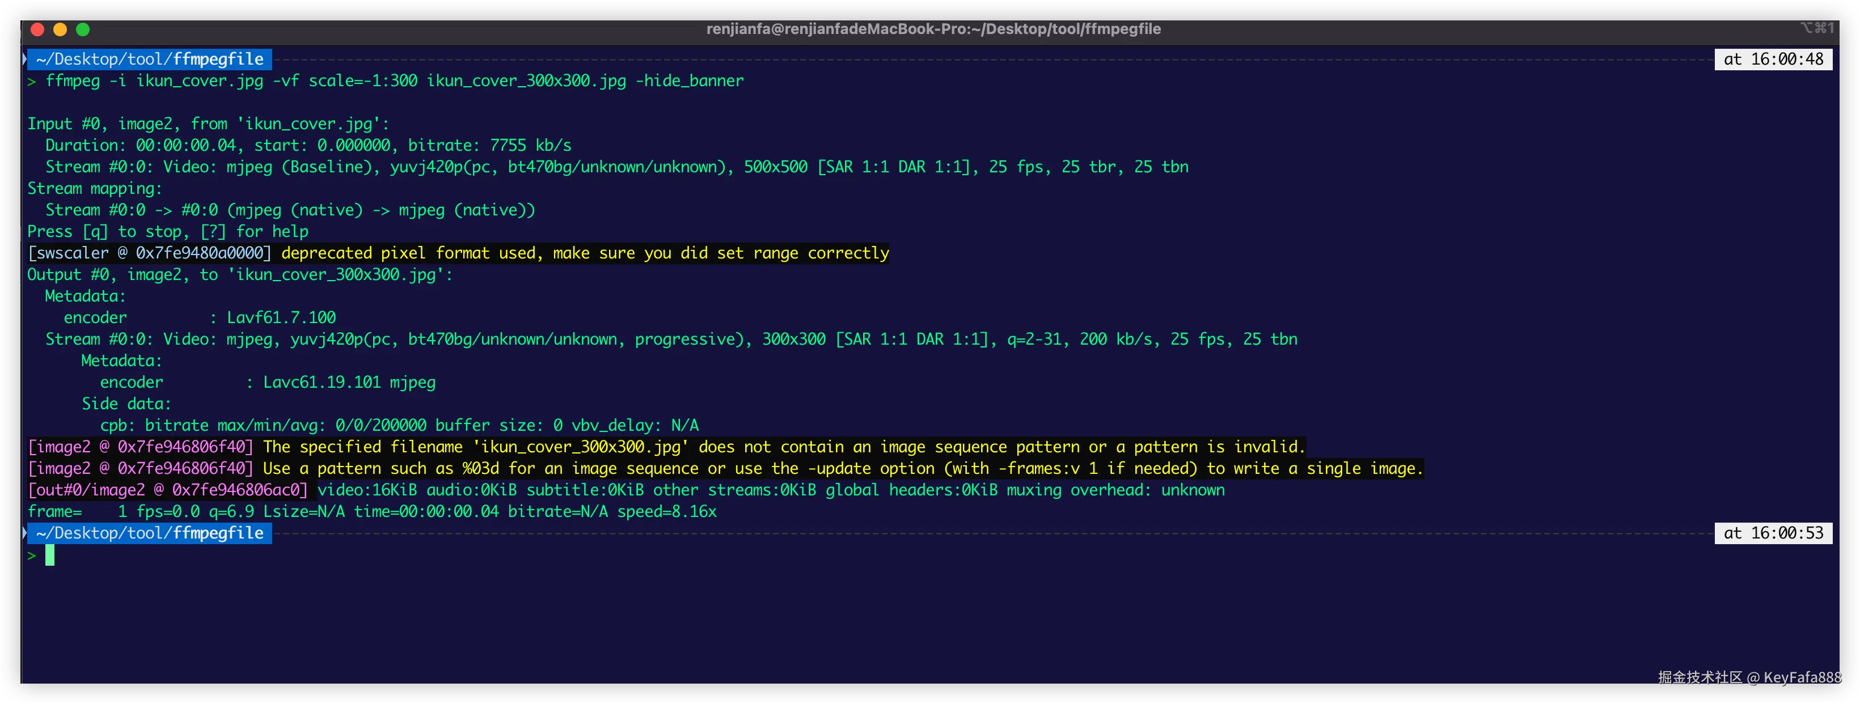This screenshot has height=704, width=1860.
Task: Click the 'at 16:00:53' timestamp badge
Action: (1773, 533)
